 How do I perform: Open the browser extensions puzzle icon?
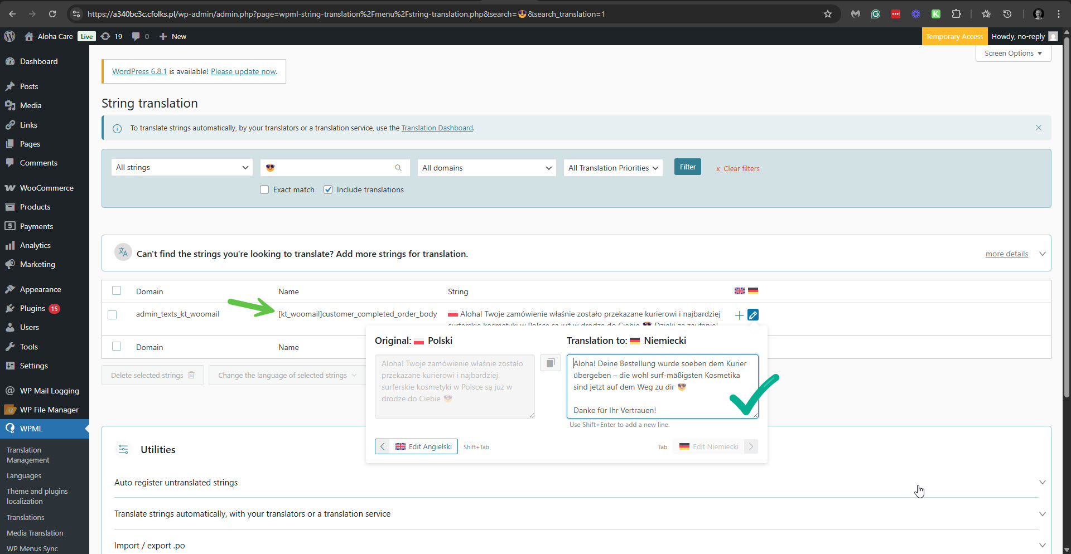tap(956, 14)
